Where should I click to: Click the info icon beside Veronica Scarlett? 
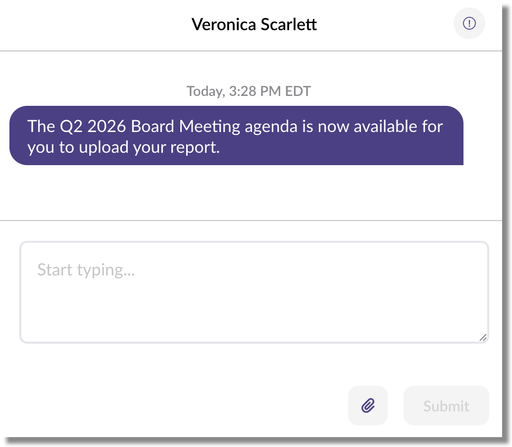click(469, 23)
